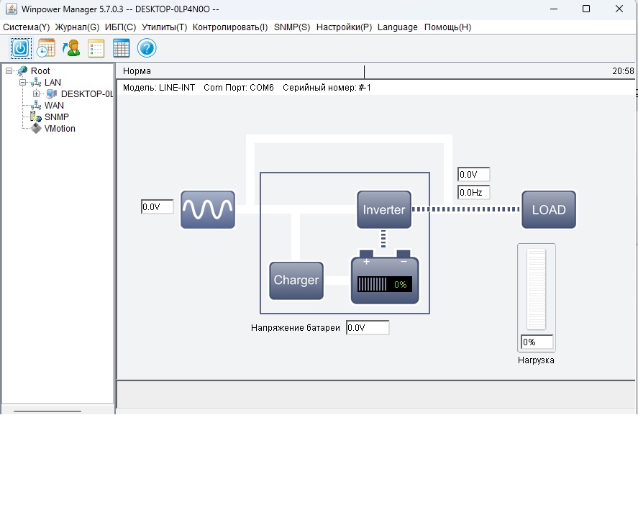Expand the DESKTOP-0L tree node
The image size is (638, 515).
36,94
